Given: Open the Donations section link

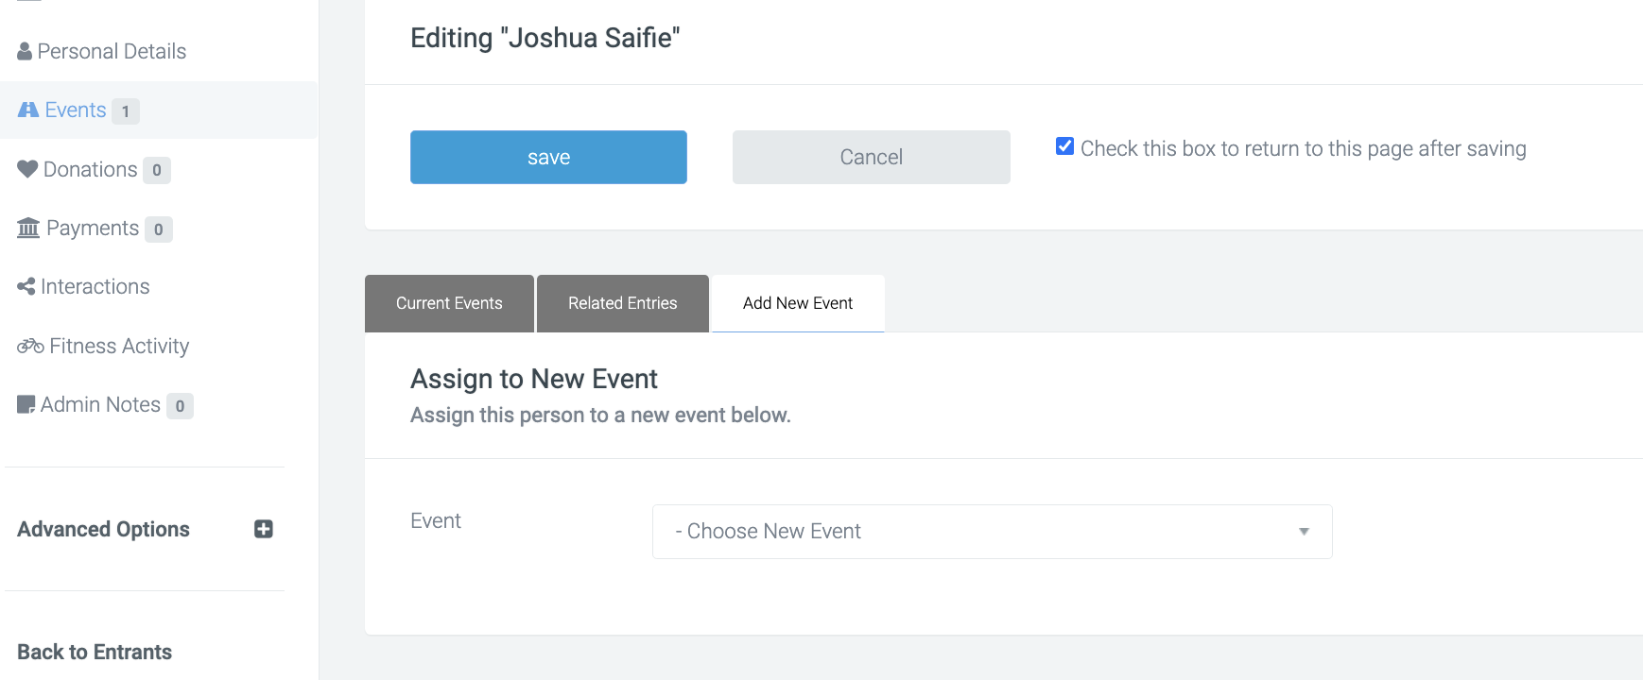Looking at the screenshot, I should tap(90, 169).
